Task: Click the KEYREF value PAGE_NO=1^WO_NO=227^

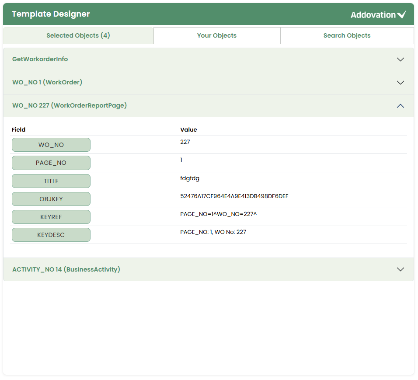Action: 218,214
